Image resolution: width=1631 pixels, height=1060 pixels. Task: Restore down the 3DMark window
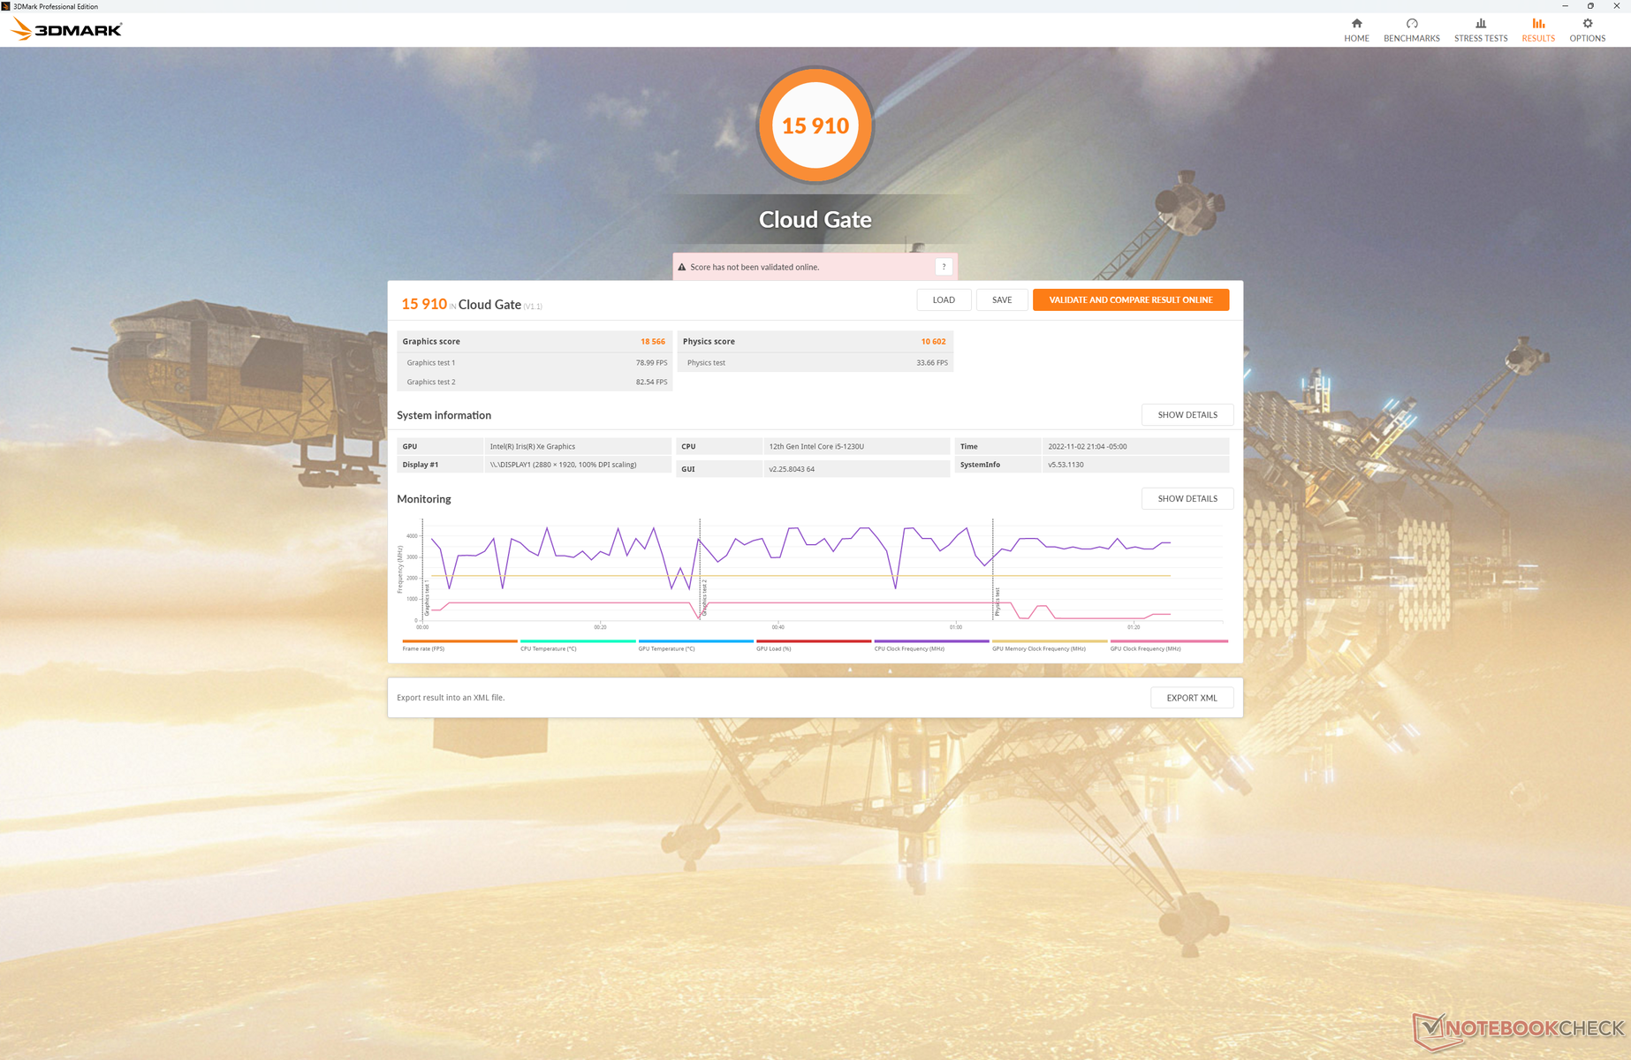(1590, 6)
